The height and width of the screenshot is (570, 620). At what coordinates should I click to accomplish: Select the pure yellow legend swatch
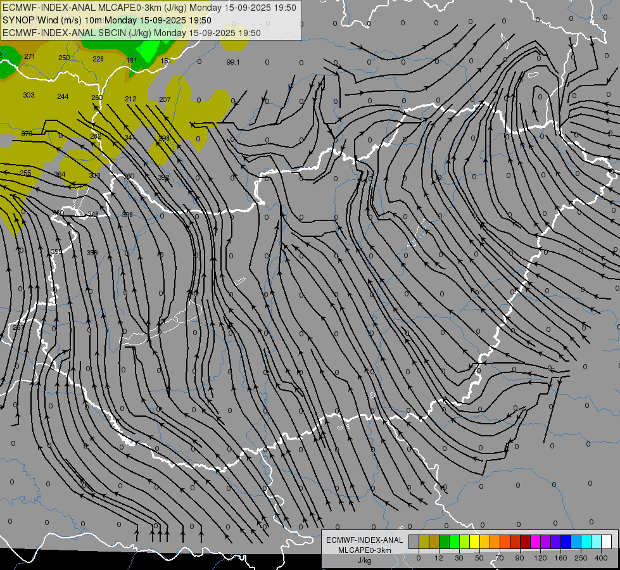(475, 541)
